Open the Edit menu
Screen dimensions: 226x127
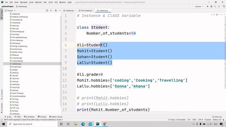pyautogui.click(x=11, y=2)
